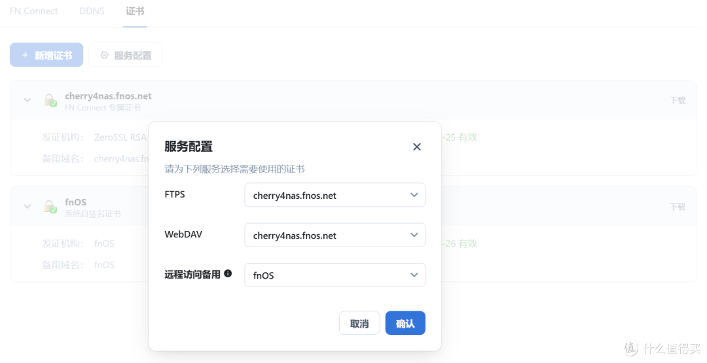Click fnOS value next to 备用域名
Image resolution: width=707 pixels, height=363 pixels.
click(x=104, y=265)
